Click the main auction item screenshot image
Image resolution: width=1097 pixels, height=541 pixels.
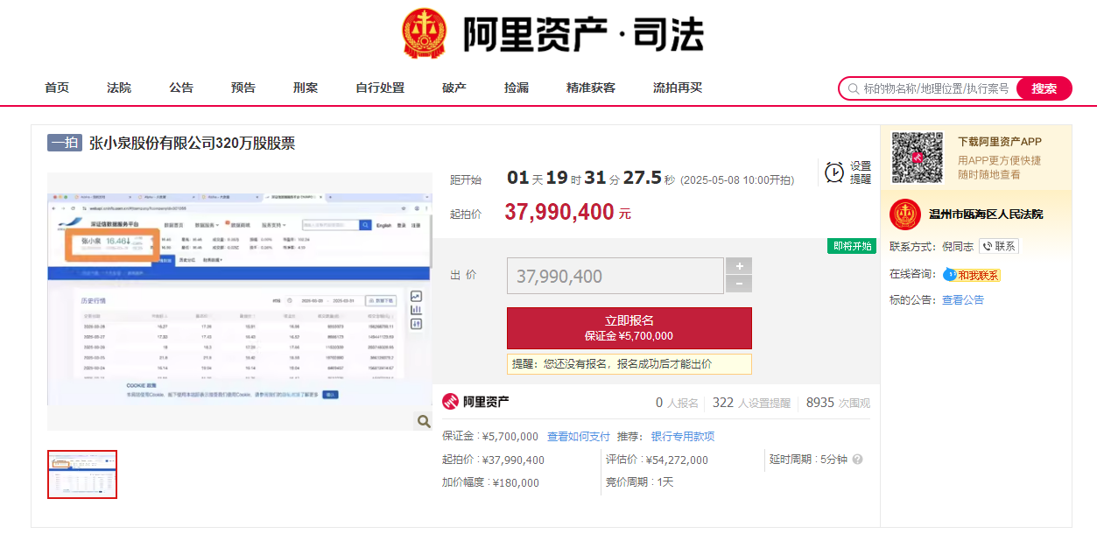pos(240,301)
